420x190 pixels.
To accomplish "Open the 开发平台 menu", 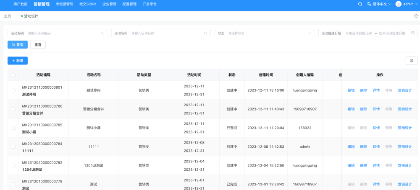I will click(150, 4).
